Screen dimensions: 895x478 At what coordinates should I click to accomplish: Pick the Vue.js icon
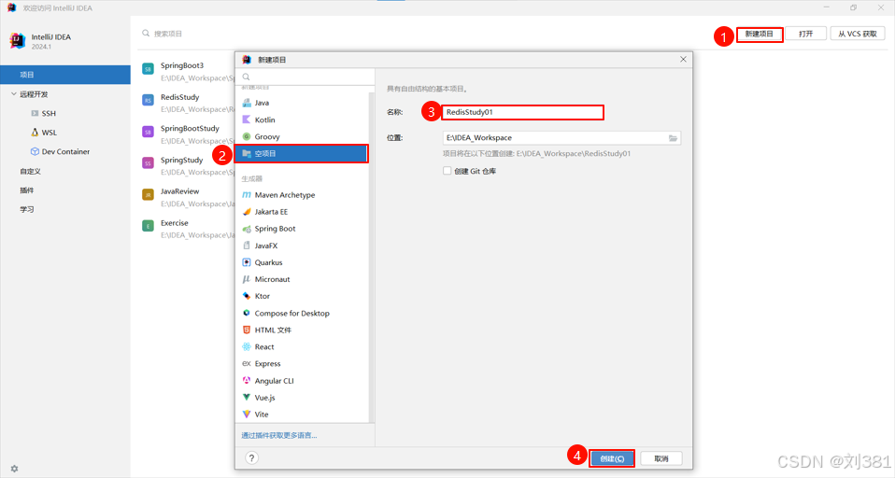click(247, 397)
